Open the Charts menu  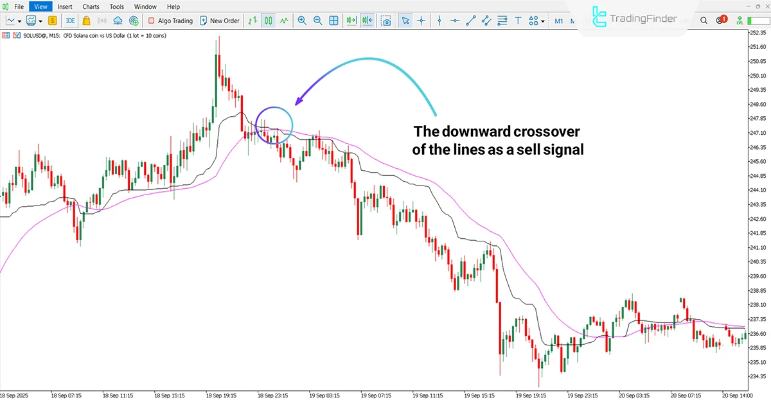pyautogui.click(x=91, y=6)
